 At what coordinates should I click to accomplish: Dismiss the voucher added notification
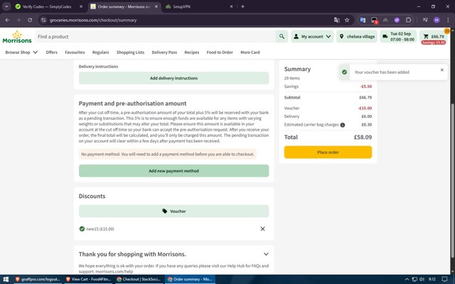(x=442, y=70)
